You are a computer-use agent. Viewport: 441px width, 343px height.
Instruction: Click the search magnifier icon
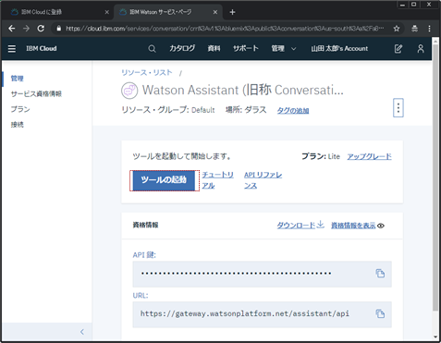pos(152,49)
